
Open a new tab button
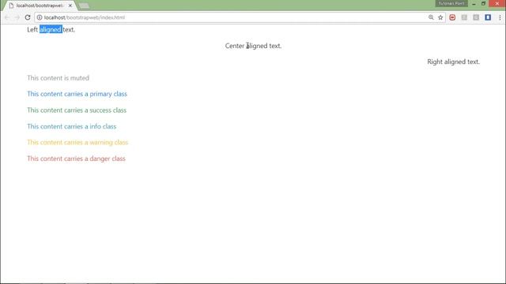point(85,6)
